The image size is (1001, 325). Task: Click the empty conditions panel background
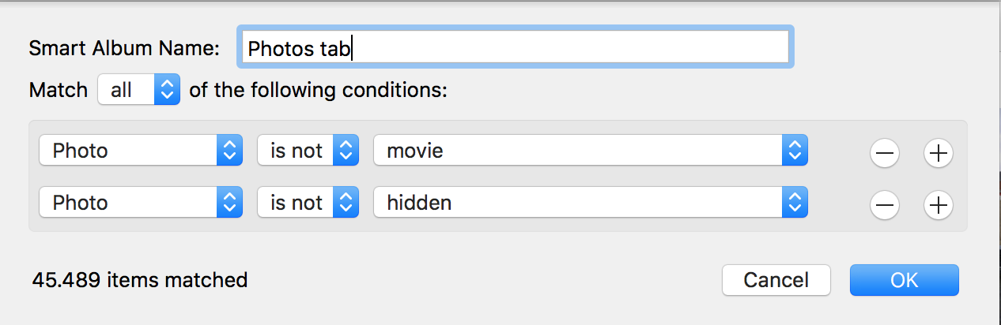[838, 177]
